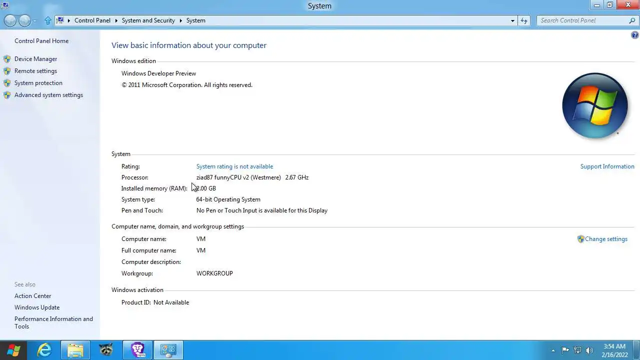Click the Help question mark icon
The image size is (640, 360).
click(x=634, y=35)
